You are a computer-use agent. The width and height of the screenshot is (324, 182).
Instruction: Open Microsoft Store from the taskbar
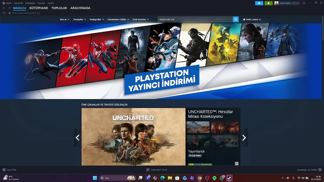177,178
